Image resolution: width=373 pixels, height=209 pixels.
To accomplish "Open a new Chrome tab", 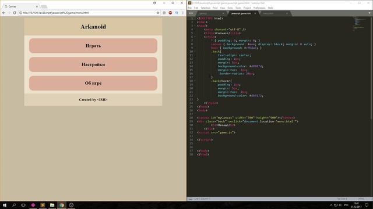I will (44, 6).
